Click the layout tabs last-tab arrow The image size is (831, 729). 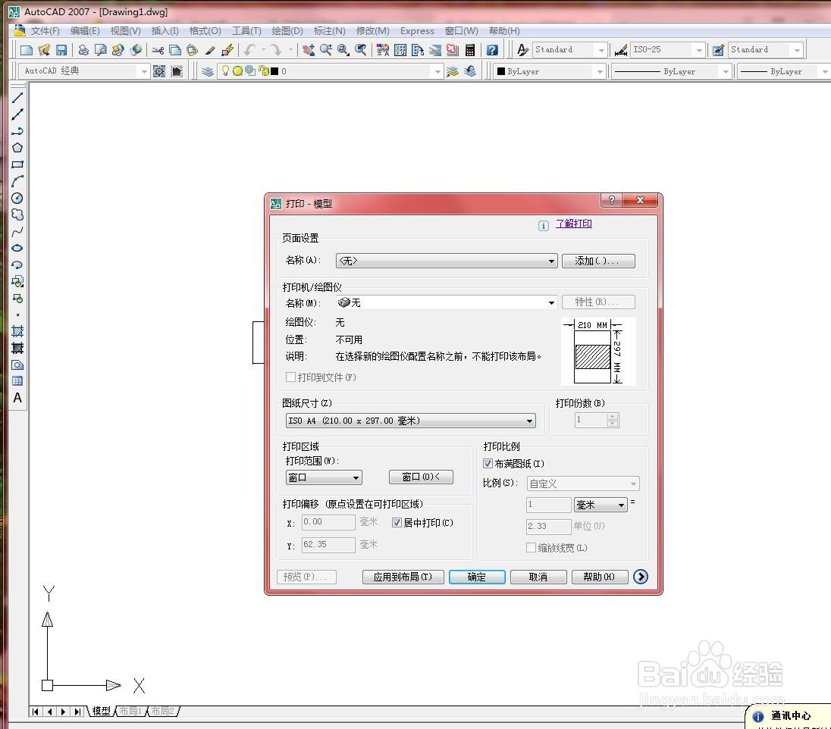pyautogui.click(x=77, y=712)
